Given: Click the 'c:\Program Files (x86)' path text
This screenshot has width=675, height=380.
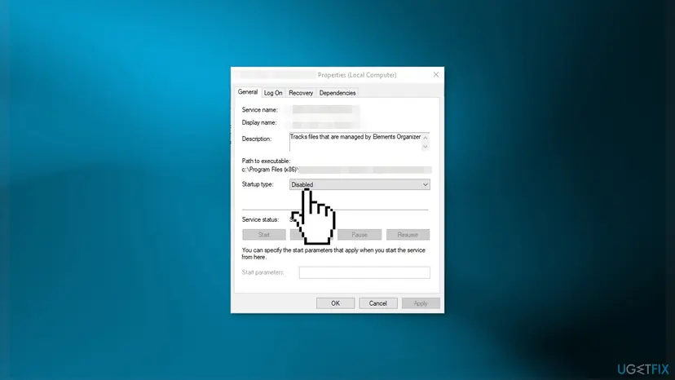Looking at the screenshot, I should pyautogui.click(x=270, y=170).
